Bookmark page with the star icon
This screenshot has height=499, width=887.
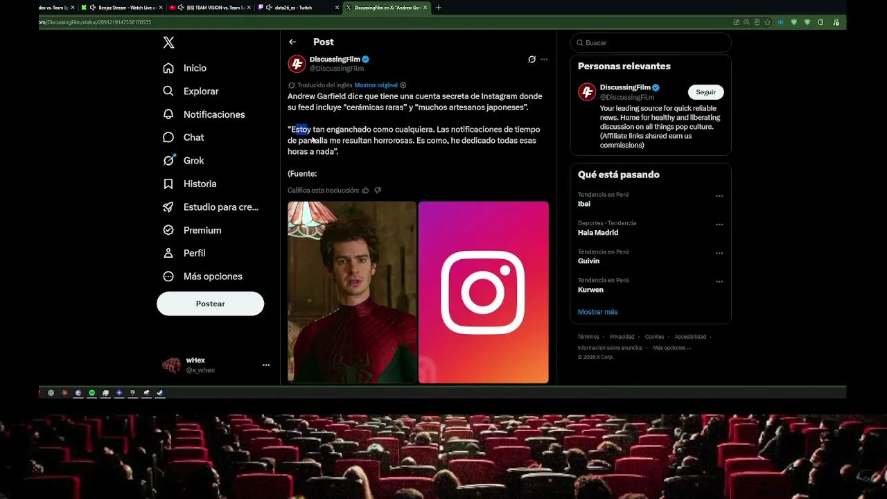767,22
